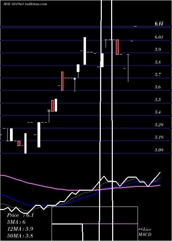The width and height of the screenshot is (172, 241).
Task: Click the 5.8 price axis label
Action: tap(158, 62)
